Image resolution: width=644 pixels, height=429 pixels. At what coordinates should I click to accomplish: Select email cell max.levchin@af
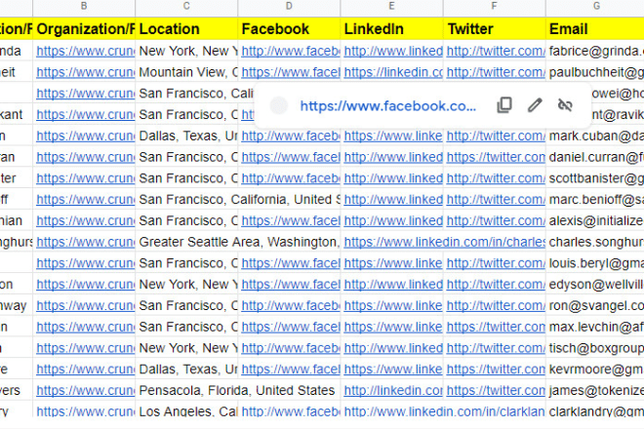click(x=595, y=327)
